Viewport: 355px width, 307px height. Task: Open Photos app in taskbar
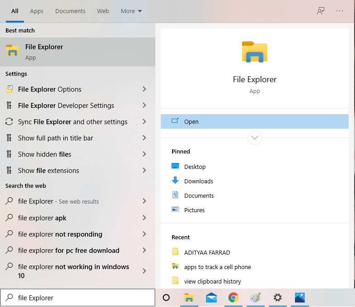(299, 298)
